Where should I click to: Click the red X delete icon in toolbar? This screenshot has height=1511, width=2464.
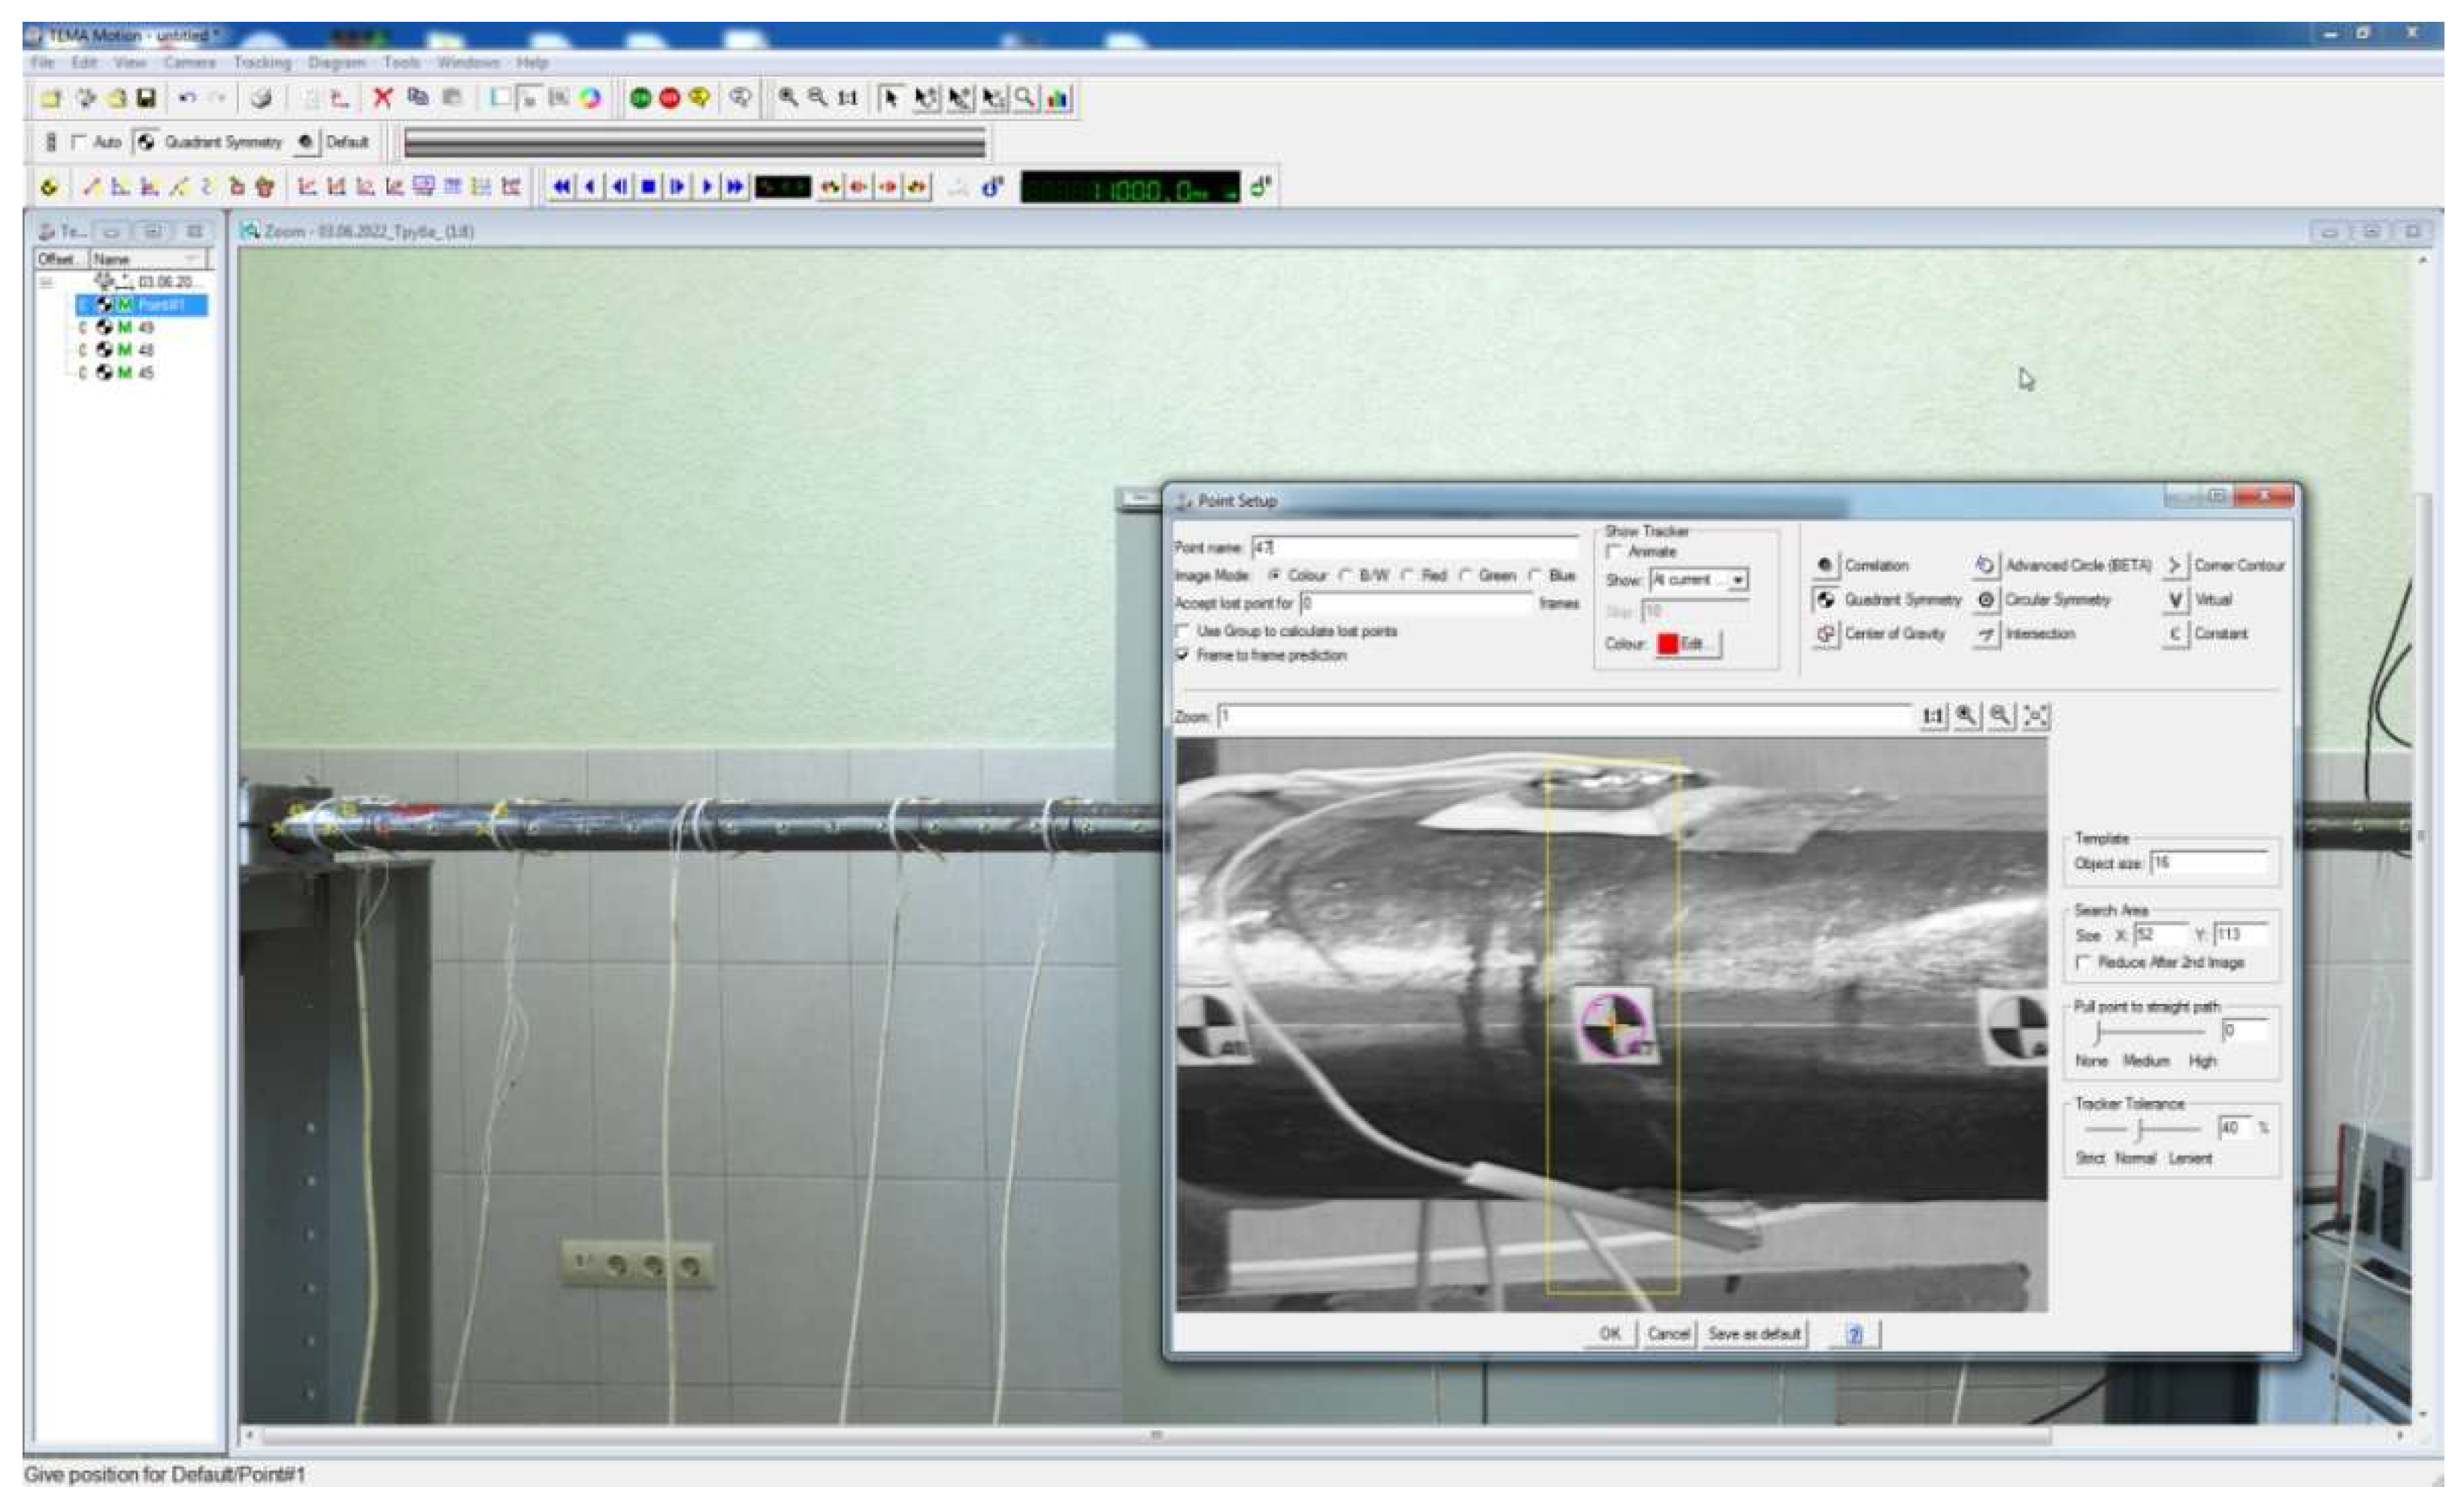pos(382,98)
